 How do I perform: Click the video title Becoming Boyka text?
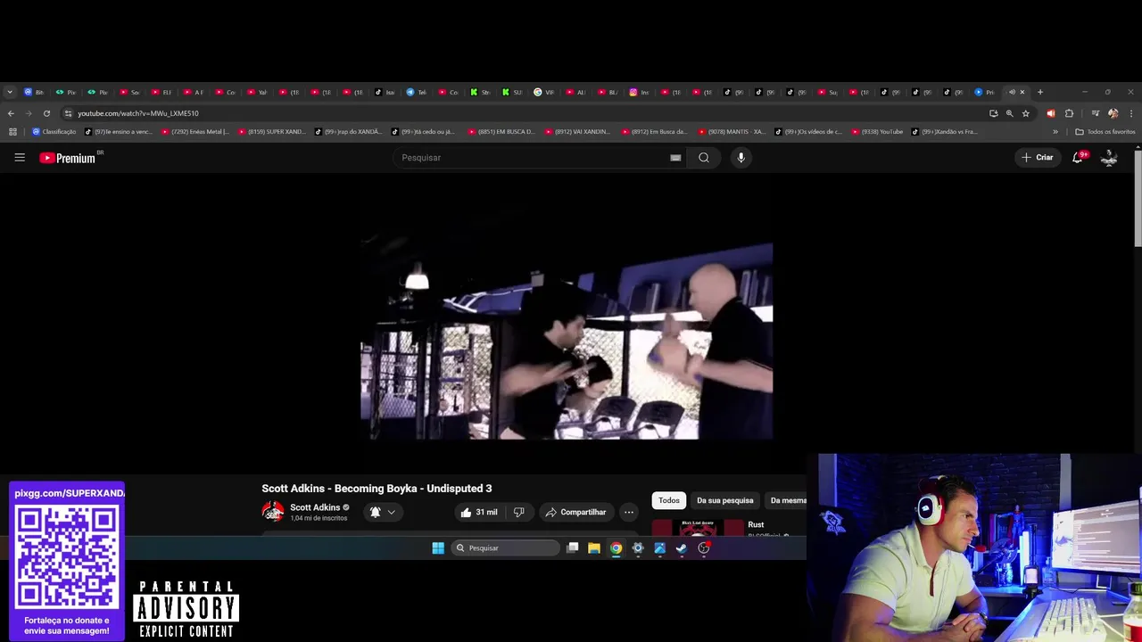coord(377,489)
